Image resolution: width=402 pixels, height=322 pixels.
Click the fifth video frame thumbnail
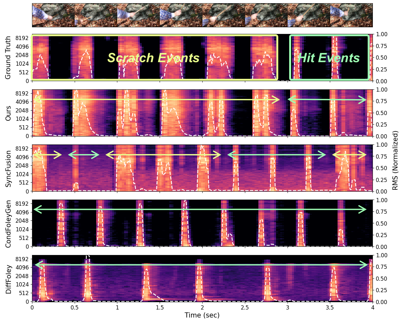click(223, 15)
